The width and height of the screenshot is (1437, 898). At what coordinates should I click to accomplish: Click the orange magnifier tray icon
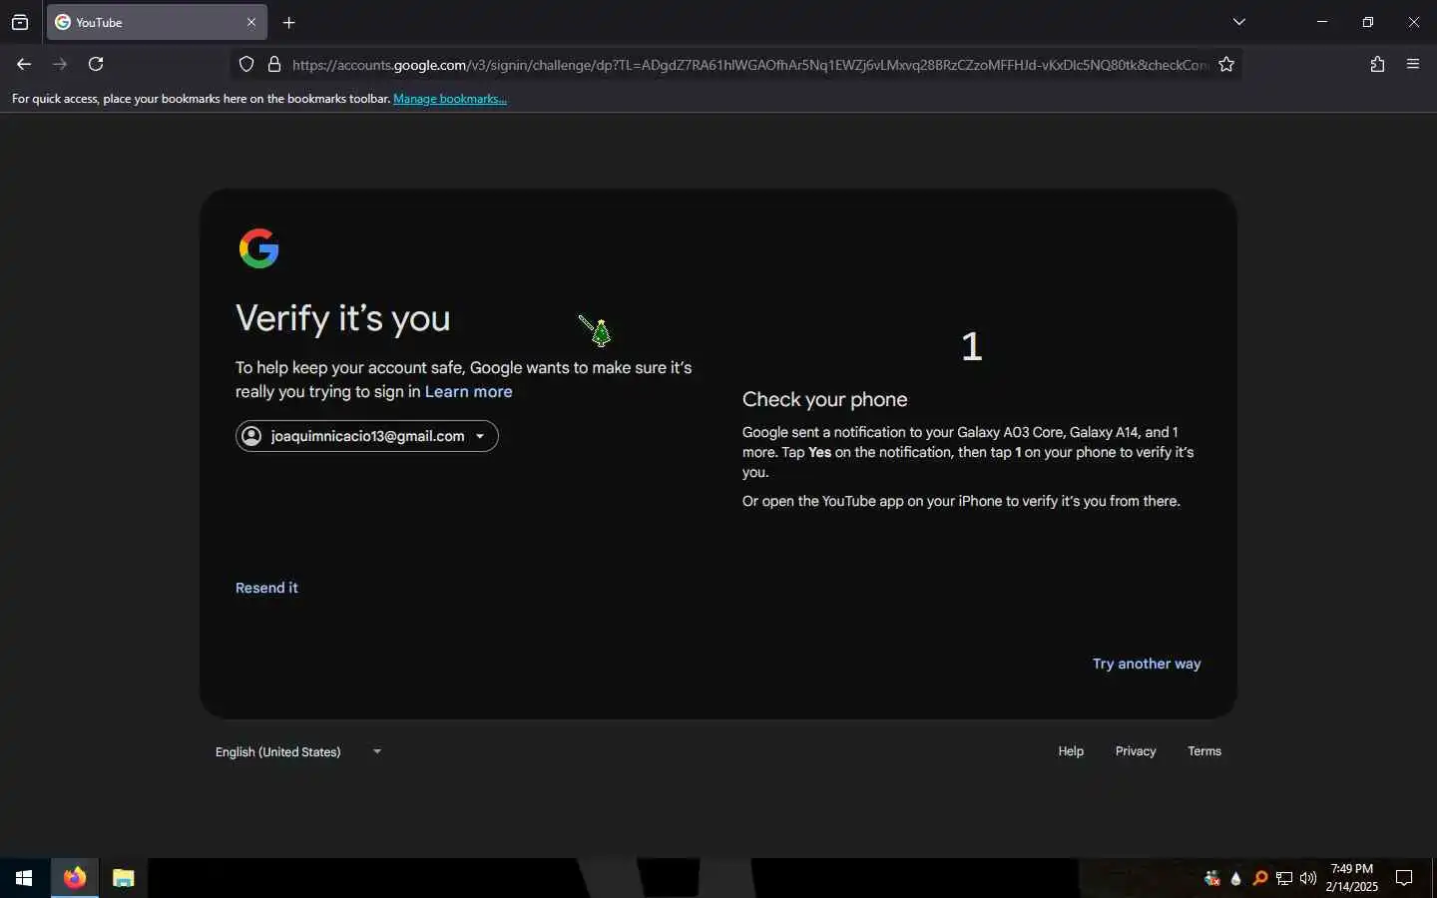point(1260,878)
